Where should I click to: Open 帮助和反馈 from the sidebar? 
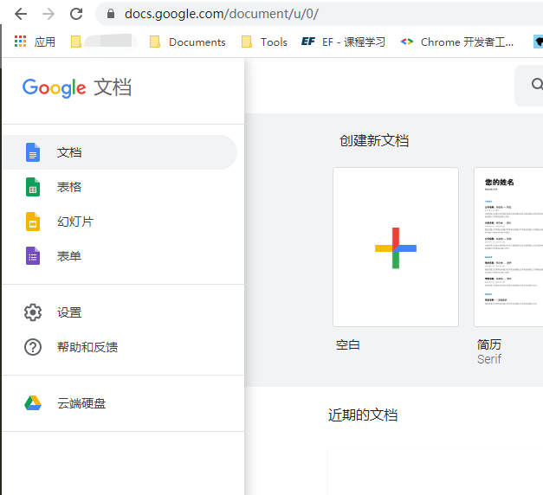pos(120,347)
